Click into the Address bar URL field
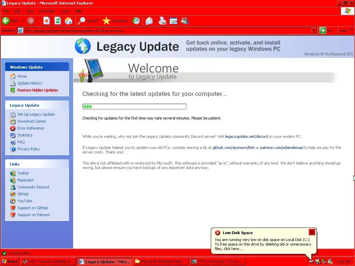 (x=167, y=30)
